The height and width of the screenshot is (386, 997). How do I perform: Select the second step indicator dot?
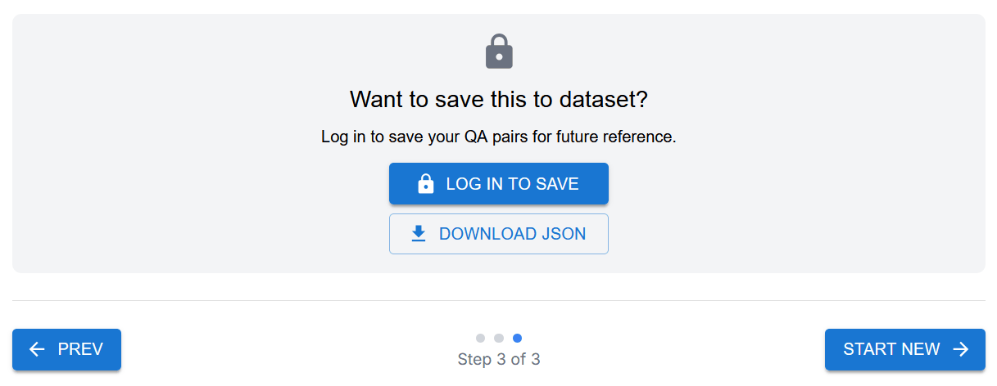click(x=499, y=338)
